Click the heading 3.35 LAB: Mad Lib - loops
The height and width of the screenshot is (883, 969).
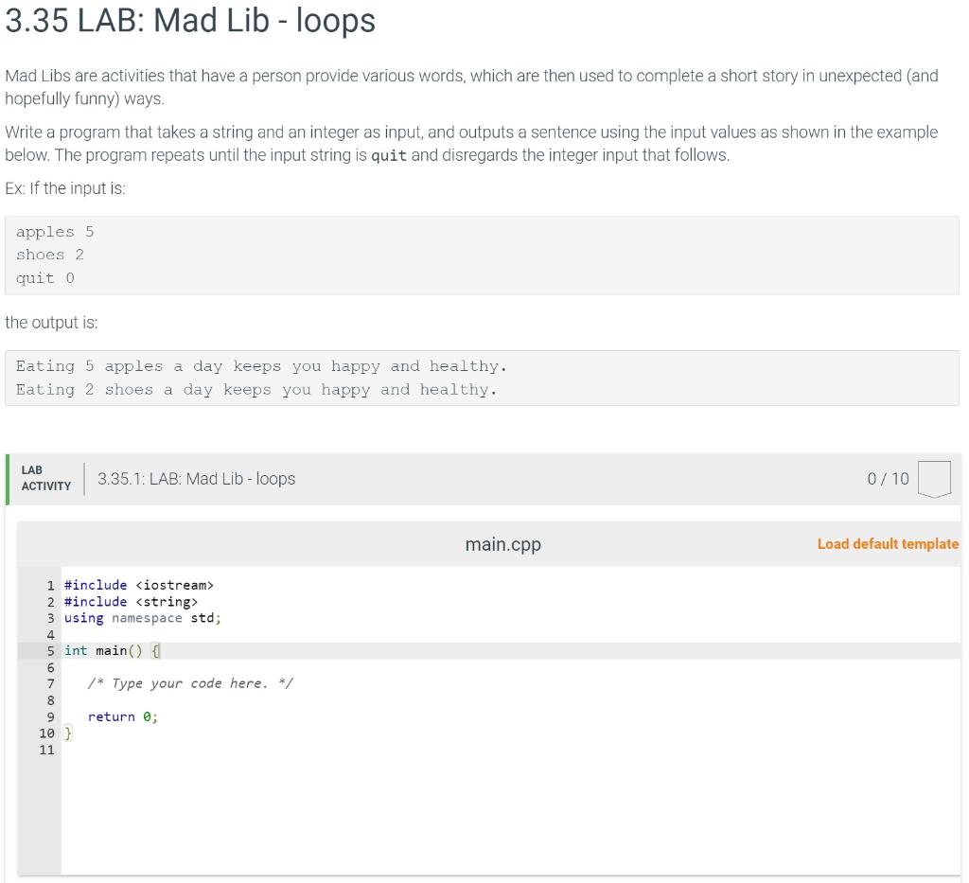[189, 21]
